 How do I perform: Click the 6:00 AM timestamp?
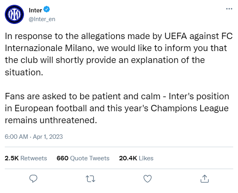click(16, 137)
